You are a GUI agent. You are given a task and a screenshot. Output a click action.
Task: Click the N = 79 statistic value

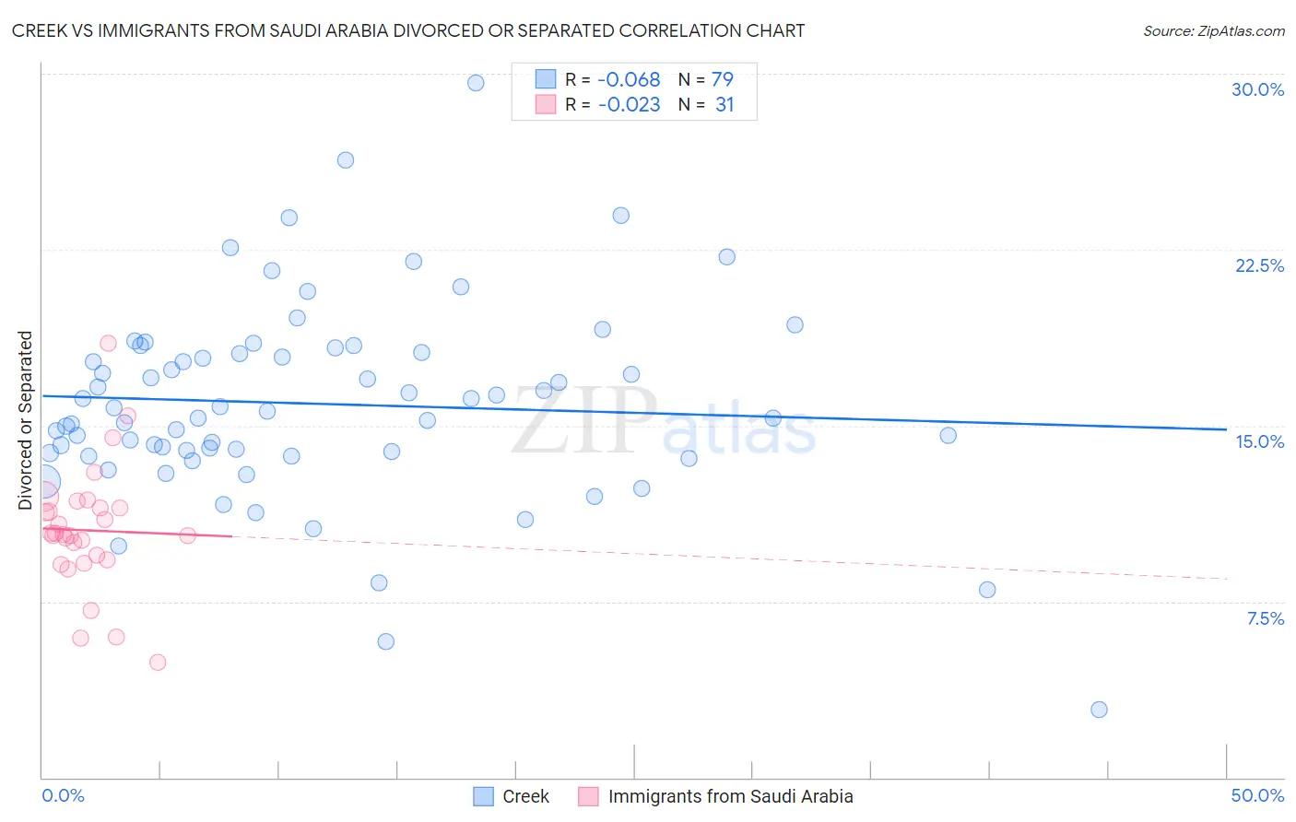click(706, 79)
